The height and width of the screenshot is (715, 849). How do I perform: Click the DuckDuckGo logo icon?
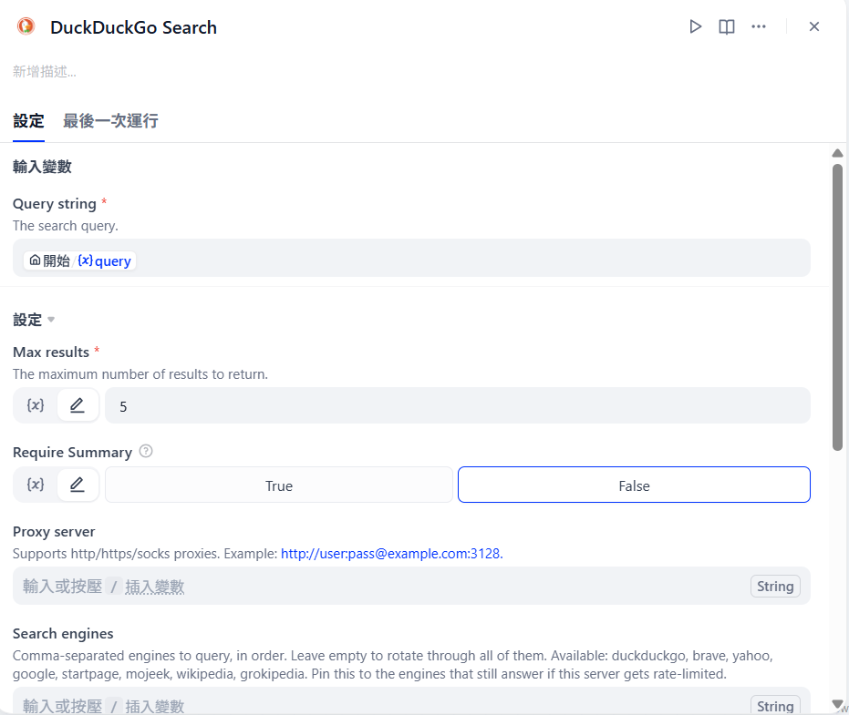[x=26, y=26]
